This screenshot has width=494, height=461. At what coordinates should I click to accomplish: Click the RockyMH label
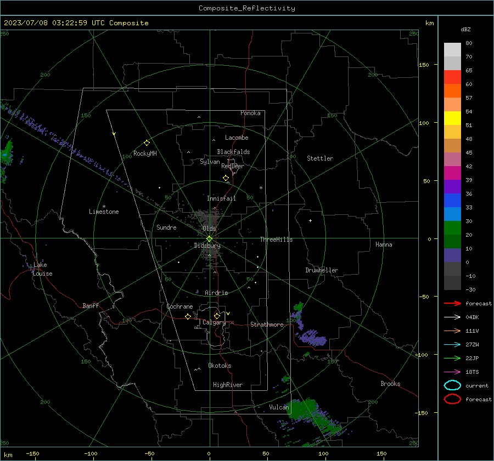(x=145, y=153)
